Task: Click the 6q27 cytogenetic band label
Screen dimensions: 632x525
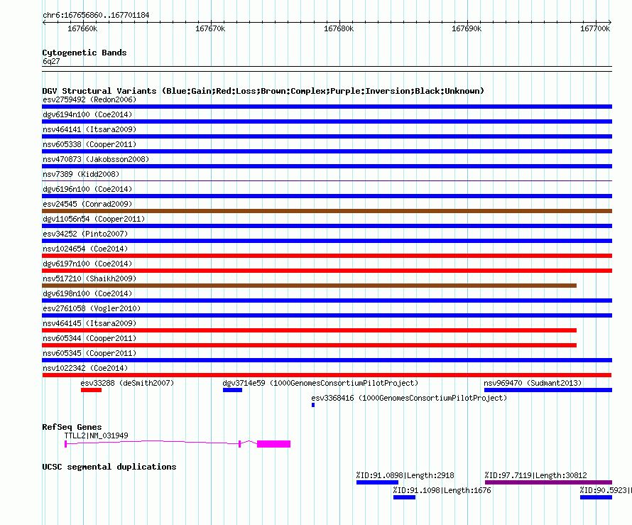Action: (x=51, y=61)
